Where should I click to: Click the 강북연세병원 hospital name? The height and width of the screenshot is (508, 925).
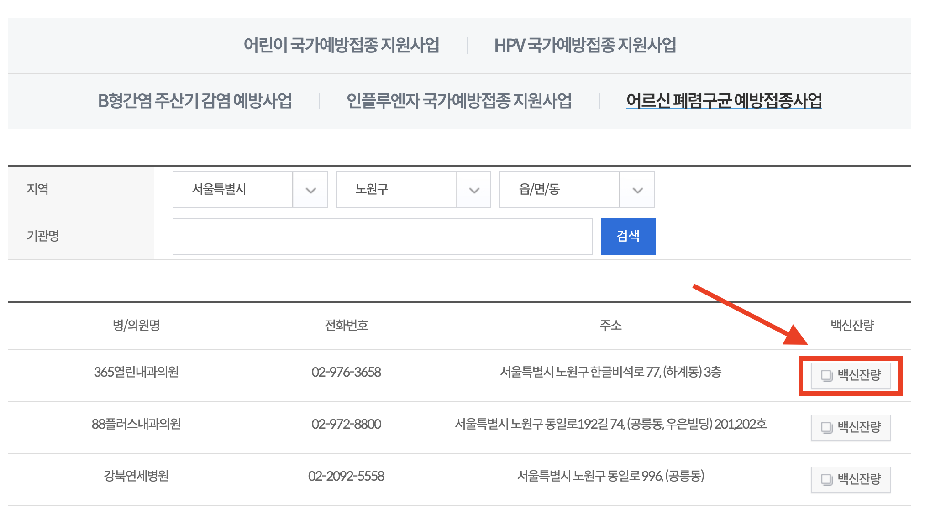[136, 476]
